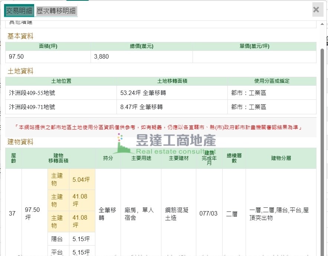Click the 昱達工商地產 watermark logo
Image resolution: width=328 pixels, height=256 pixels.
(165, 143)
